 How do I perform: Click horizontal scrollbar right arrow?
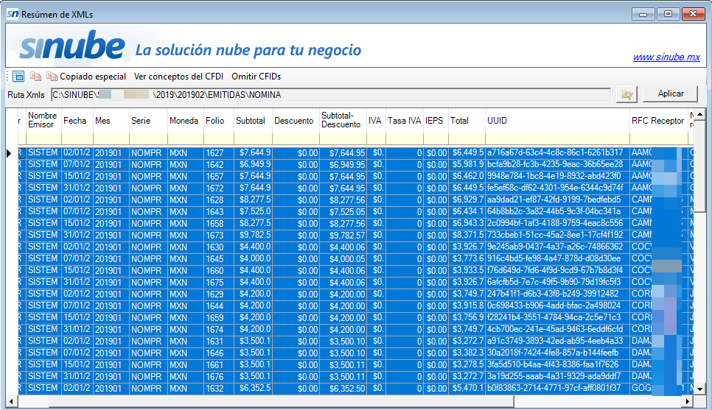688,401
